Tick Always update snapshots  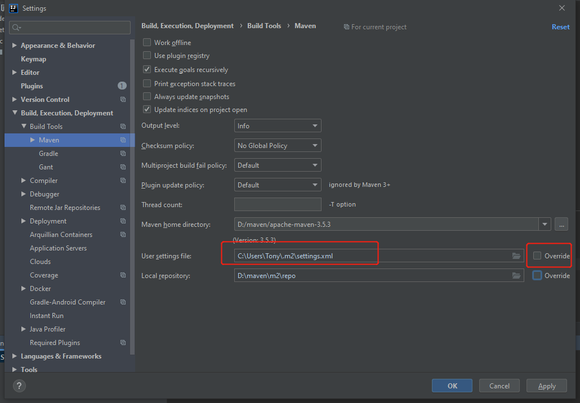(147, 96)
